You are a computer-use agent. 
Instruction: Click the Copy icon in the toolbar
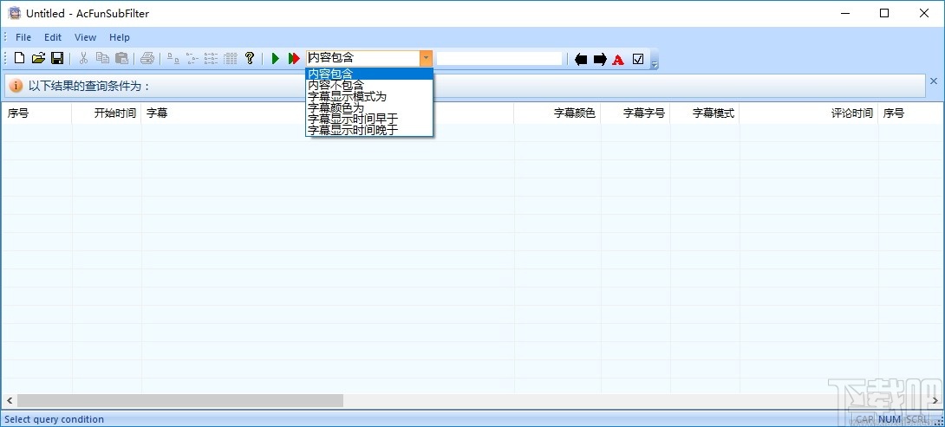coord(102,58)
